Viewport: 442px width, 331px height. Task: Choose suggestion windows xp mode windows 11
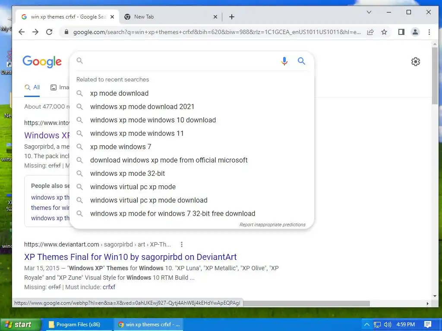coord(192,134)
